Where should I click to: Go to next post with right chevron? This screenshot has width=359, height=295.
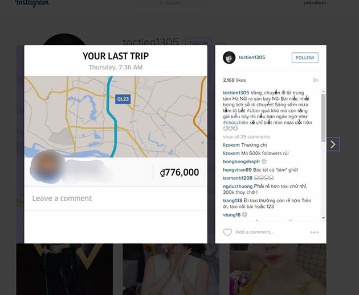pyautogui.click(x=333, y=144)
